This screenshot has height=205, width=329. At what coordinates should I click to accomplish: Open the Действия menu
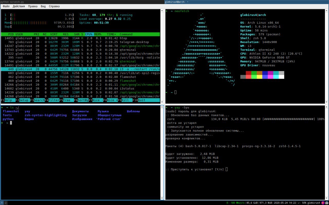coord(19,6)
